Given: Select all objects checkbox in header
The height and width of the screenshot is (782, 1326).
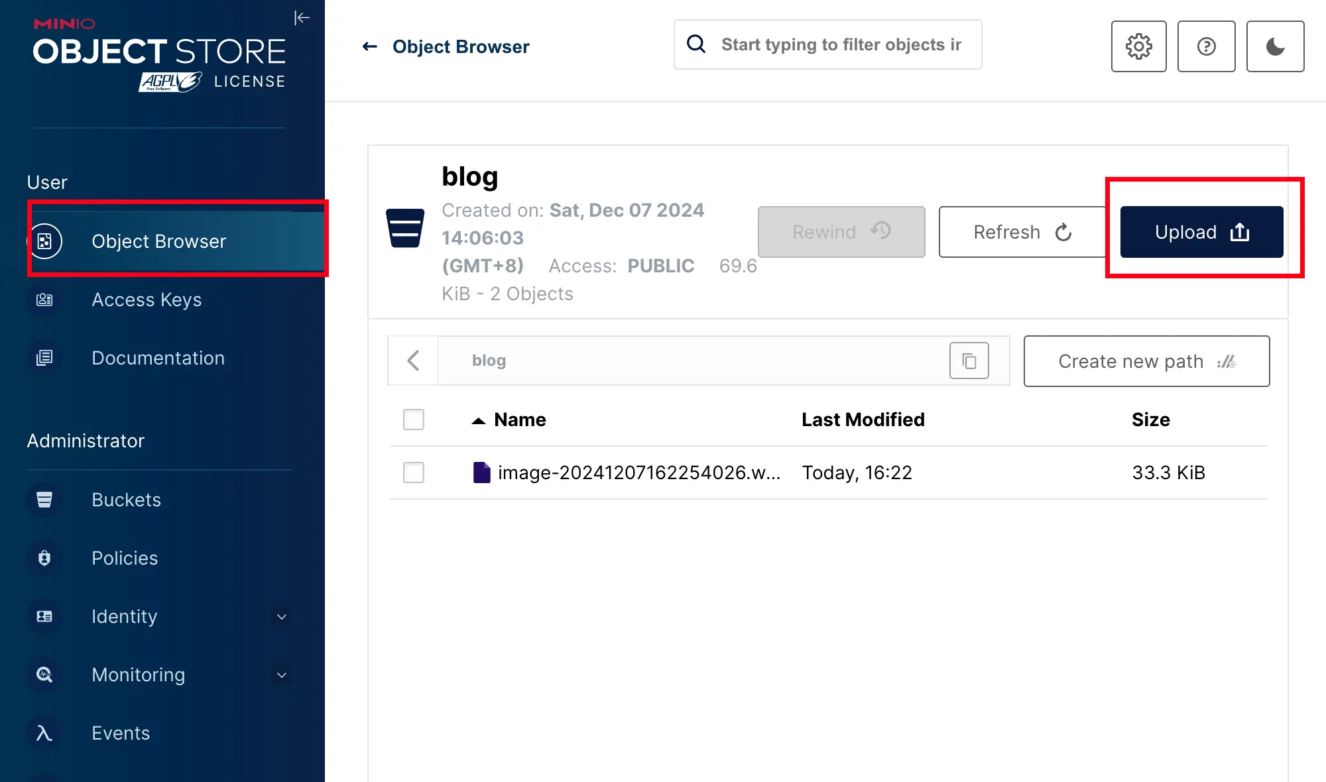Looking at the screenshot, I should pos(414,419).
